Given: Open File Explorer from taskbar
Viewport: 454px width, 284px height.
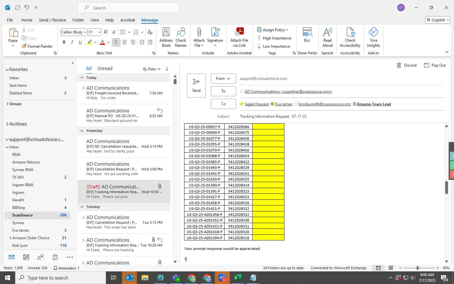Looking at the screenshot, I should (145, 278).
